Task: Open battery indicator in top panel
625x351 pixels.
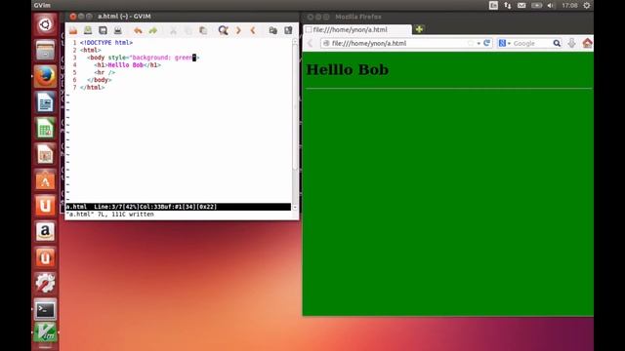Action: (x=536, y=5)
